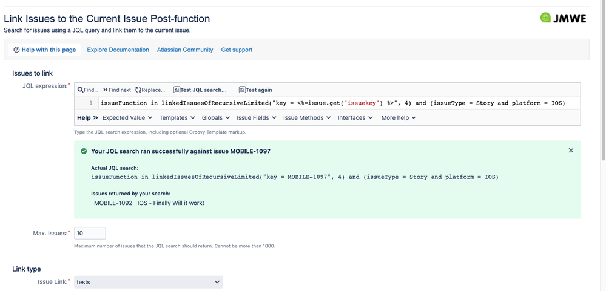Click the Find next arrows icon
This screenshot has height=291, width=606.
point(105,90)
